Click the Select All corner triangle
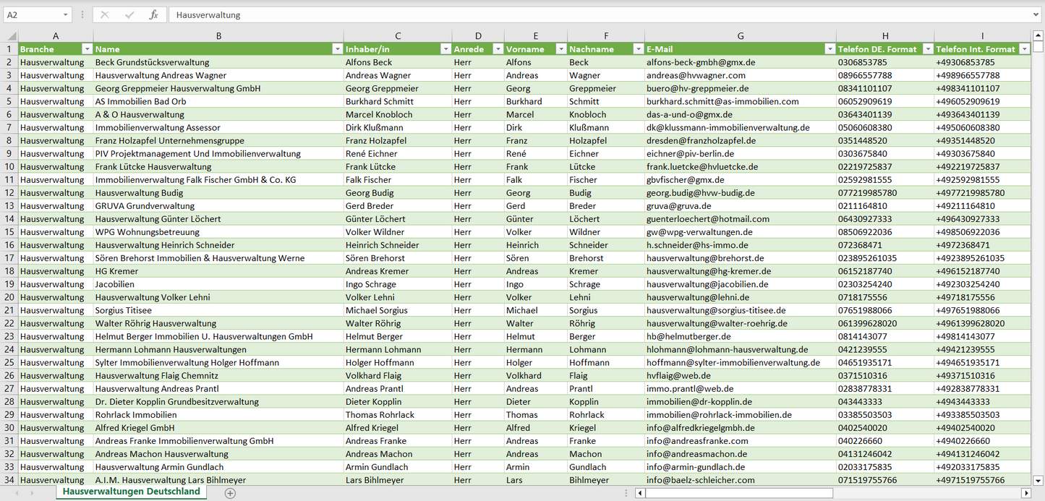This screenshot has height=501, width=1045. (12, 36)
